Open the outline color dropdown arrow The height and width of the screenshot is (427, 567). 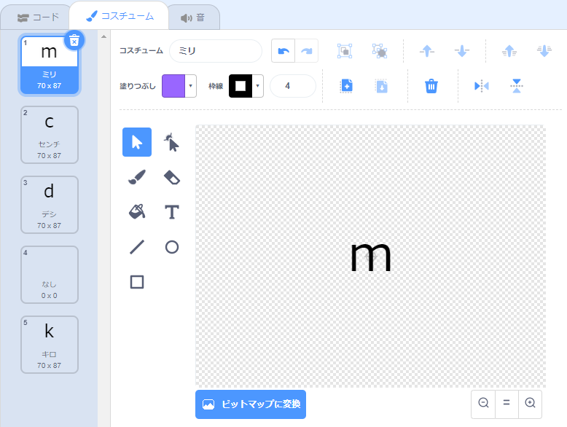click(x=258, y=86)
